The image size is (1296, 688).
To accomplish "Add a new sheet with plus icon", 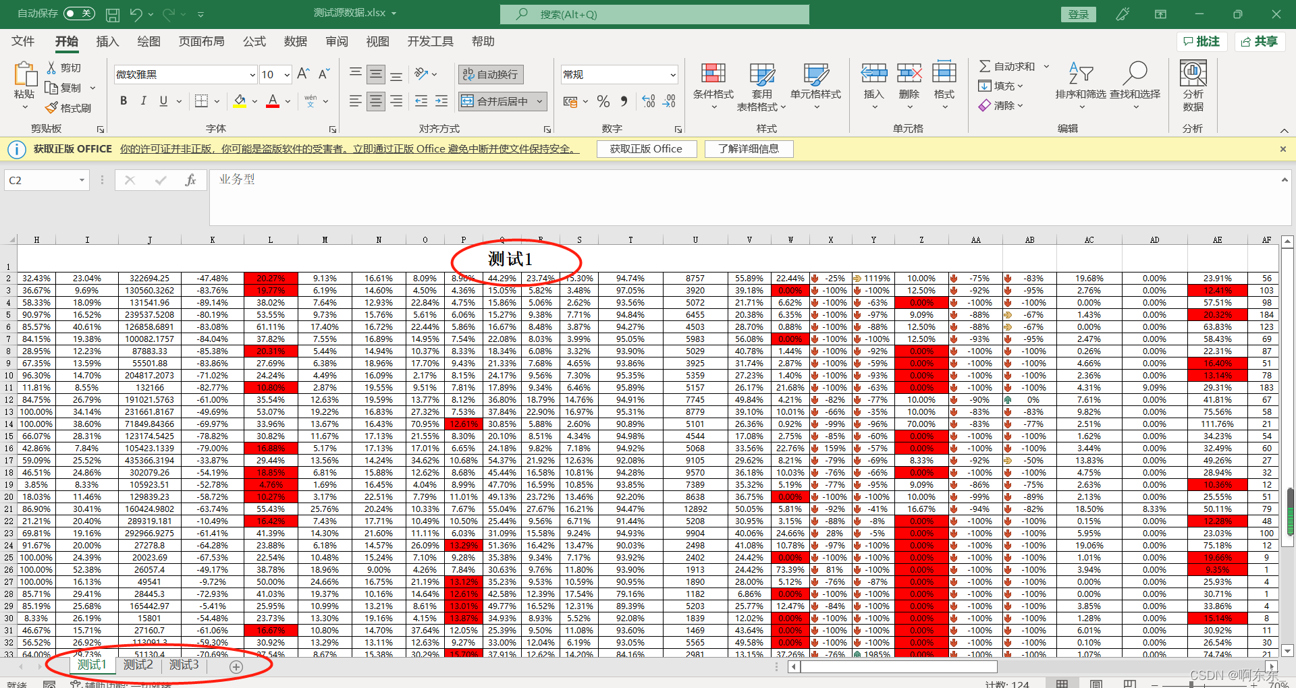I will 236,666.
